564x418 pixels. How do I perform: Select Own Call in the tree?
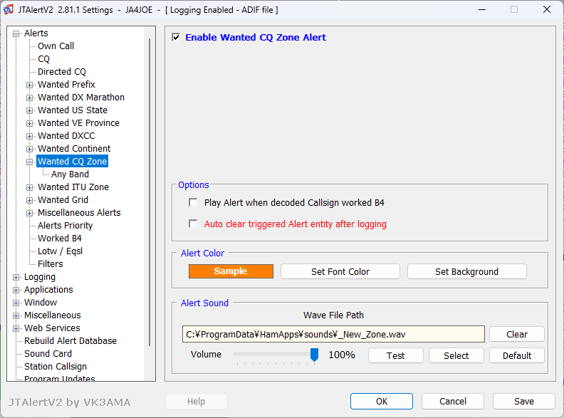click(56, 46)
